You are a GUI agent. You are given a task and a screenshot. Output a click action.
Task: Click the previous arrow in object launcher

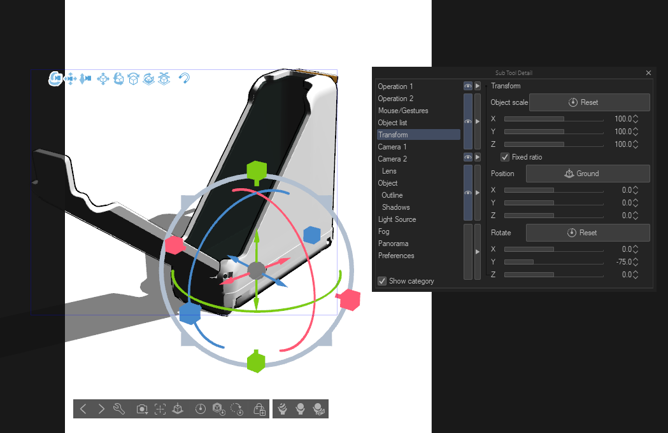[x=83, y=409]
